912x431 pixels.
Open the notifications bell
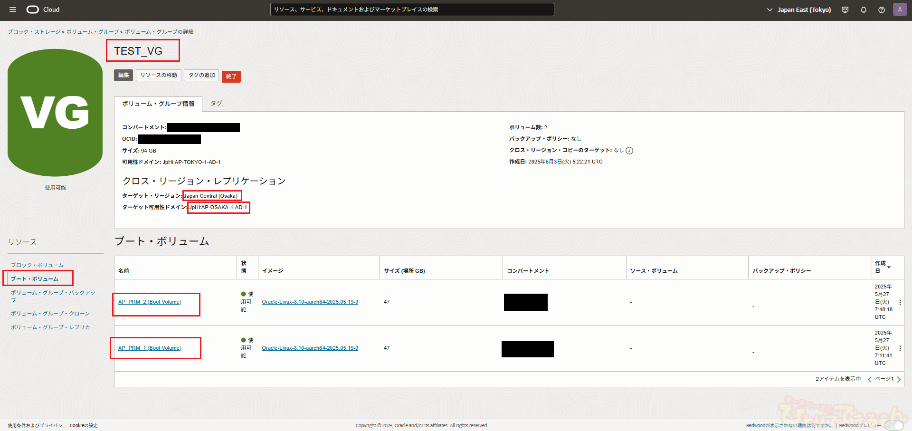(864, 10)
